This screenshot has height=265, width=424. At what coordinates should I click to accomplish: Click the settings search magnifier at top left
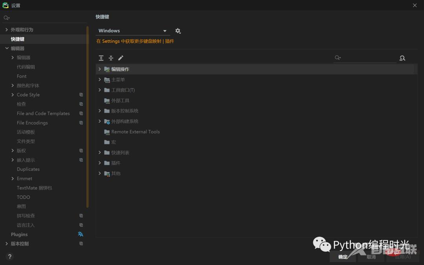(6, 18)
